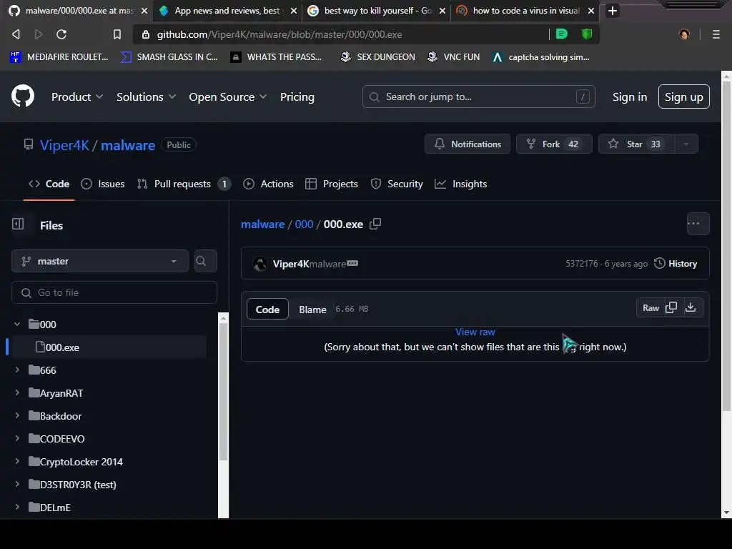Expand the commit message ellipsis
This screenshot has width=732, height=549.
[352, 263]
